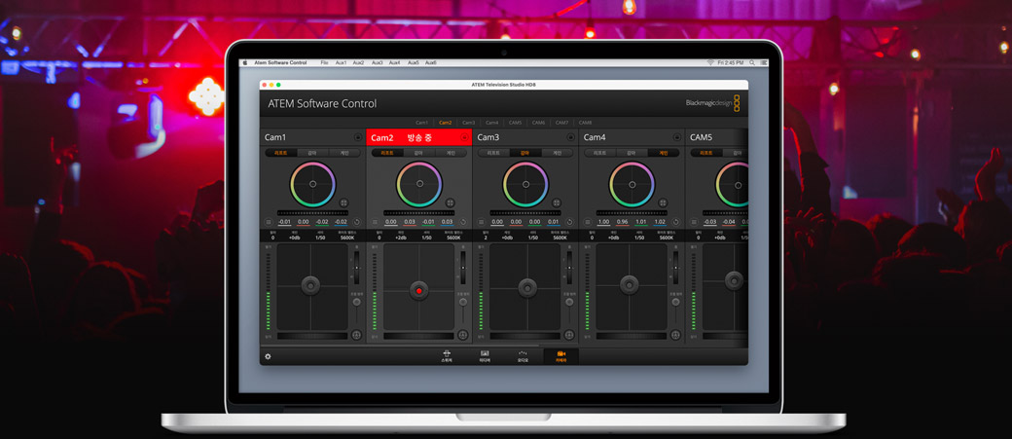Image resolution: width=1012 pixels, height=439 pixels.
Task: Click the Cam2 coarse slider knob
Action: [x=463, y=302]
